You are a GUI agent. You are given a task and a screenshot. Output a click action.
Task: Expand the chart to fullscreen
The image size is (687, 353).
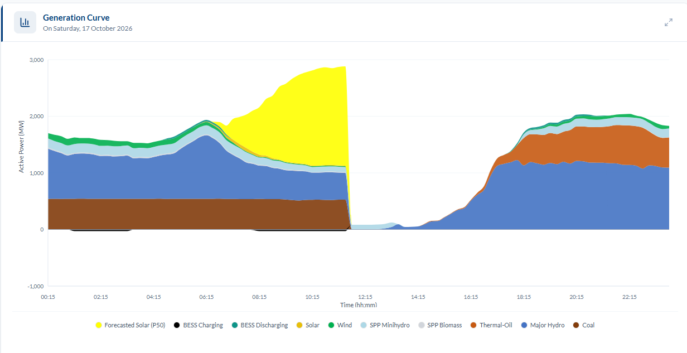click(x=669, y=22)
